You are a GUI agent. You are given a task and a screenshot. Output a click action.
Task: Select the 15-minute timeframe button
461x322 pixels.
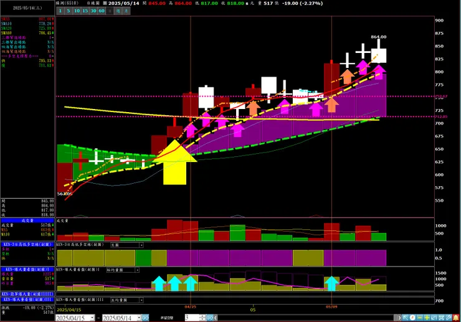click(85, 11)
